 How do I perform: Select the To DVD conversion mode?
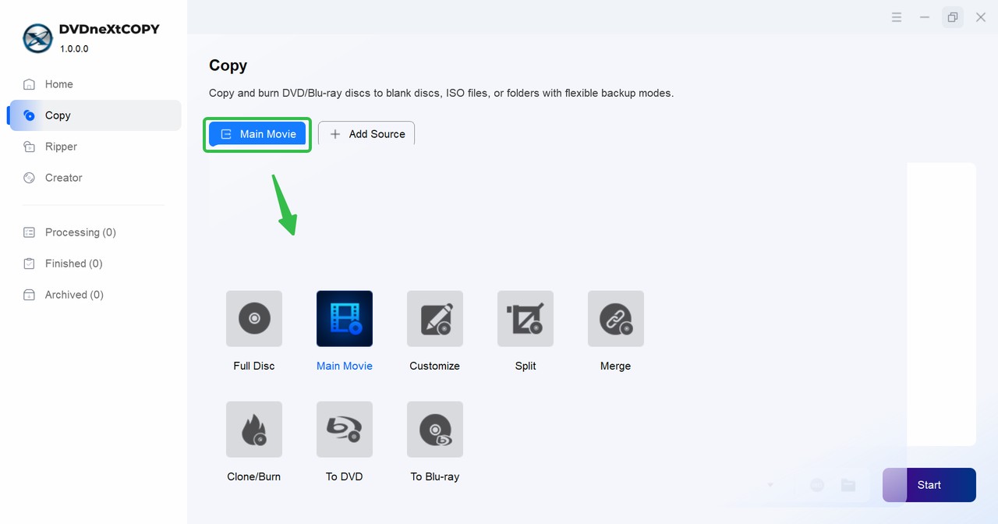(x=345, y=430)
